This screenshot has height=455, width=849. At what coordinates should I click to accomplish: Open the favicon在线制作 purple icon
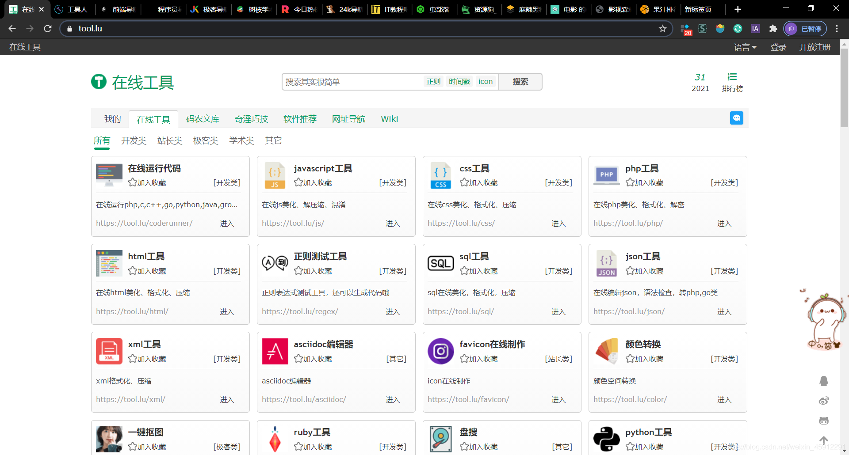(x=441, y=351)
